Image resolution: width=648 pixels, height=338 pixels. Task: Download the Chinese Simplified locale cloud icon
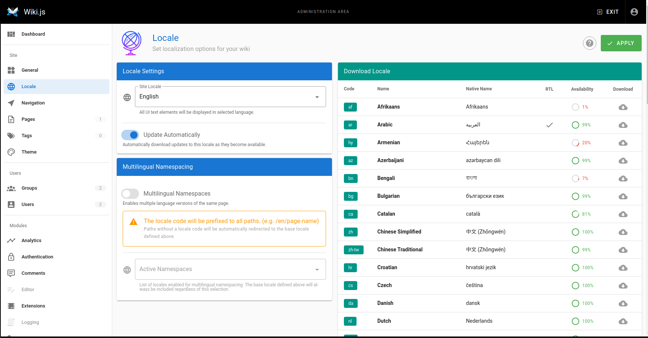point(623,232)
